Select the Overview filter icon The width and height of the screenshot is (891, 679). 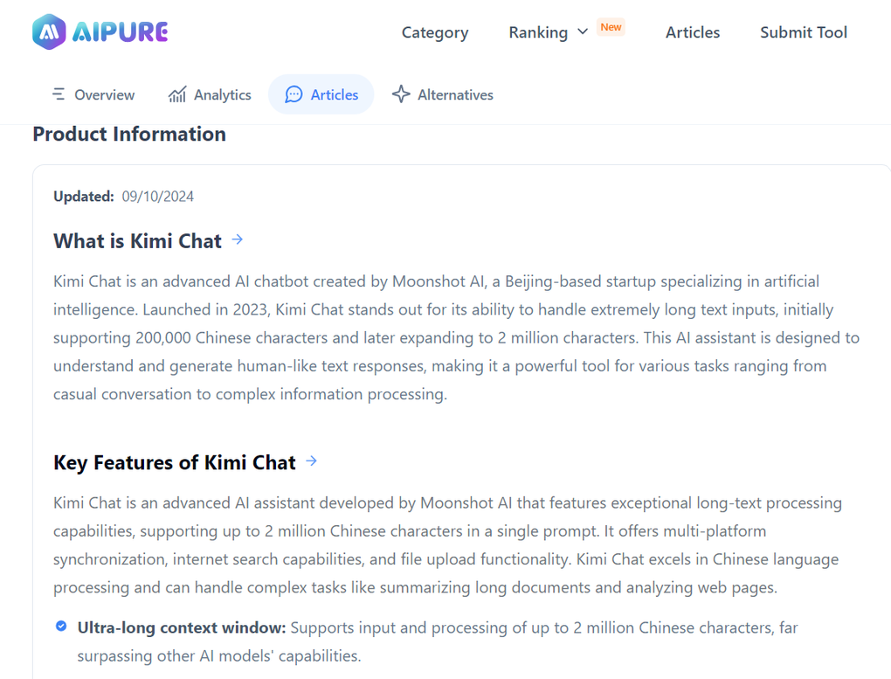click(59, 94)
